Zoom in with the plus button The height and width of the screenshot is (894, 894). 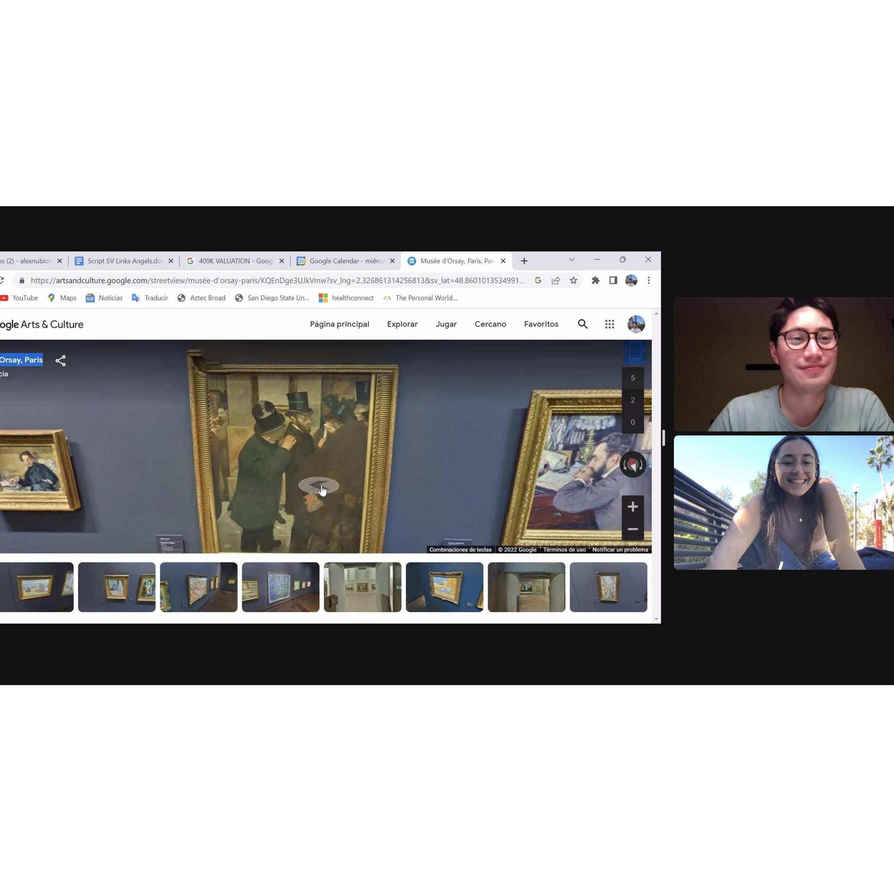pyautogui.click(x=633, y=507)
